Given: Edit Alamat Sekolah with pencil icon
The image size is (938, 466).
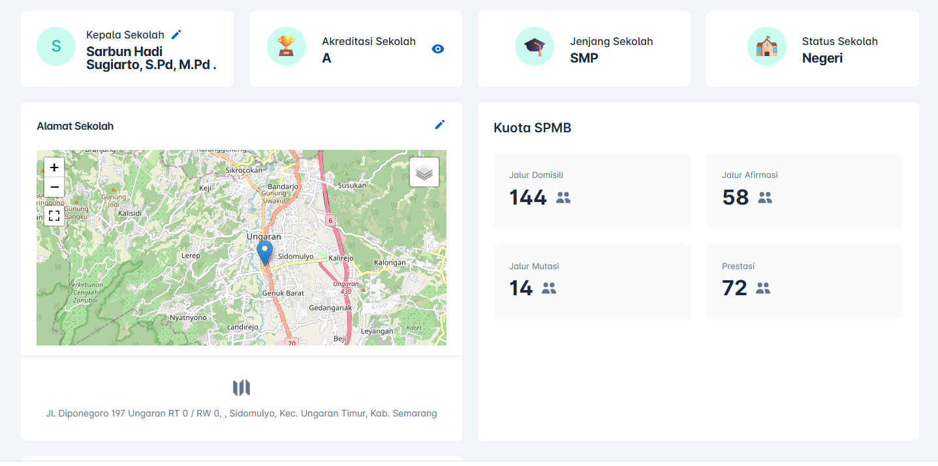Looking at the screenshot, I should (440, 124).
